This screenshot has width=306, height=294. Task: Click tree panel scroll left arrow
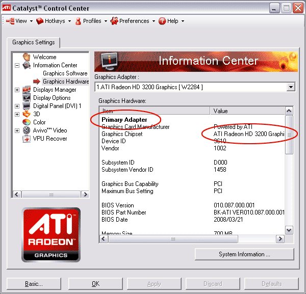point(17,194)
